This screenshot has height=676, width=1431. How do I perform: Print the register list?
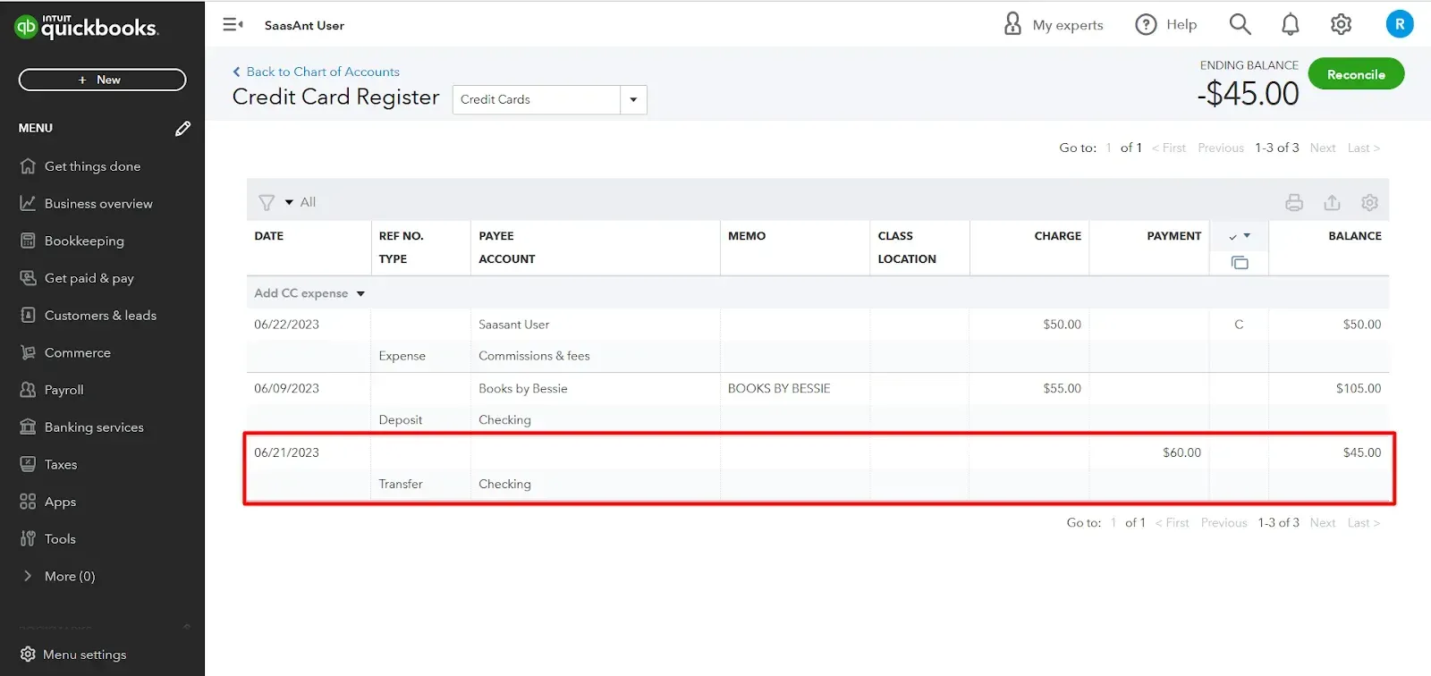point(1294,203)
